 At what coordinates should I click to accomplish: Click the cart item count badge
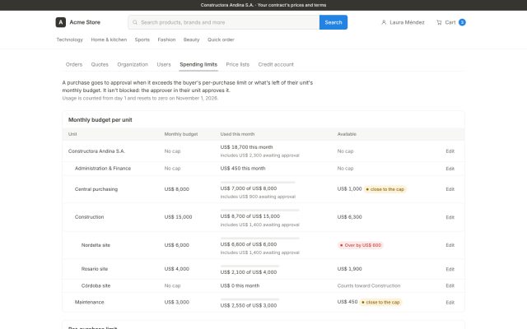(x=462, y=22)
